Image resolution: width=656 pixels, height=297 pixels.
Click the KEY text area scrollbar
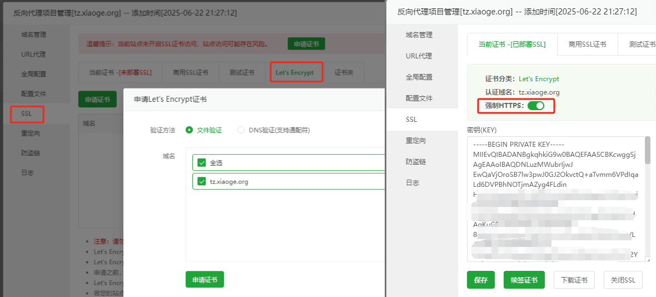point(648,151)
